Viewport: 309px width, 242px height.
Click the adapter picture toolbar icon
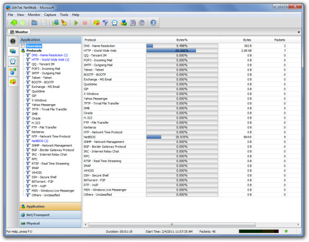click(x=55, y=23)
